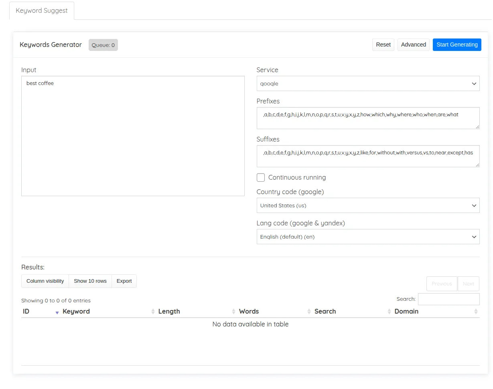The width and height of the screenshot is (493, 389).
Task: Focus the results Search field
Action: (x=448, y=299)
